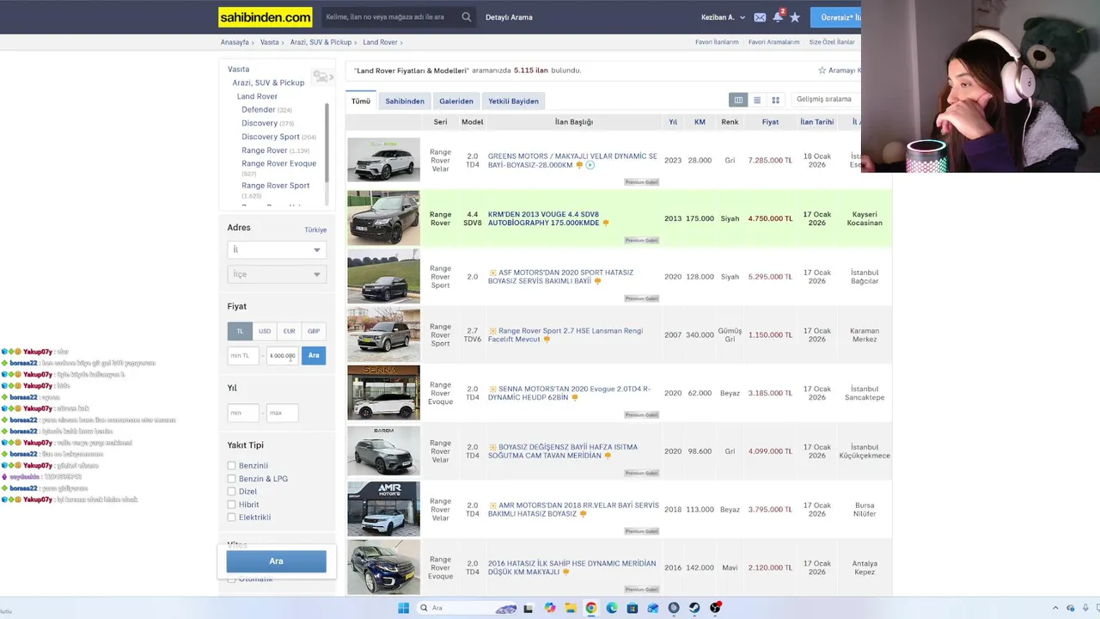This screenshot has width=1100, height=619.
Task: Open favorites star icon in header
Action: tap(795, 17)
